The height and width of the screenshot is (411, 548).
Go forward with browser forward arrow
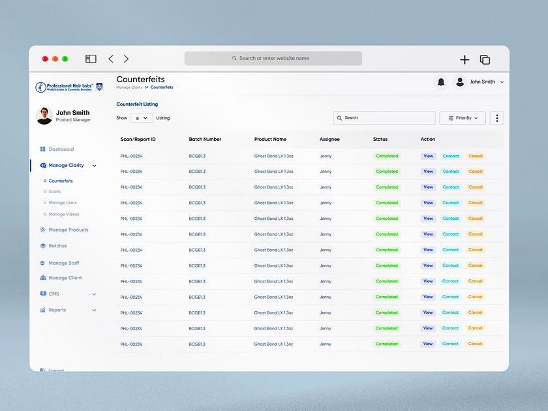point(126,59)
